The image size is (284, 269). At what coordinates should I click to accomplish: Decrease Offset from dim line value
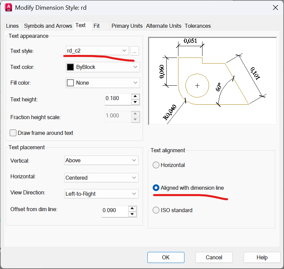pyautogui.click(x=133, y=214)
